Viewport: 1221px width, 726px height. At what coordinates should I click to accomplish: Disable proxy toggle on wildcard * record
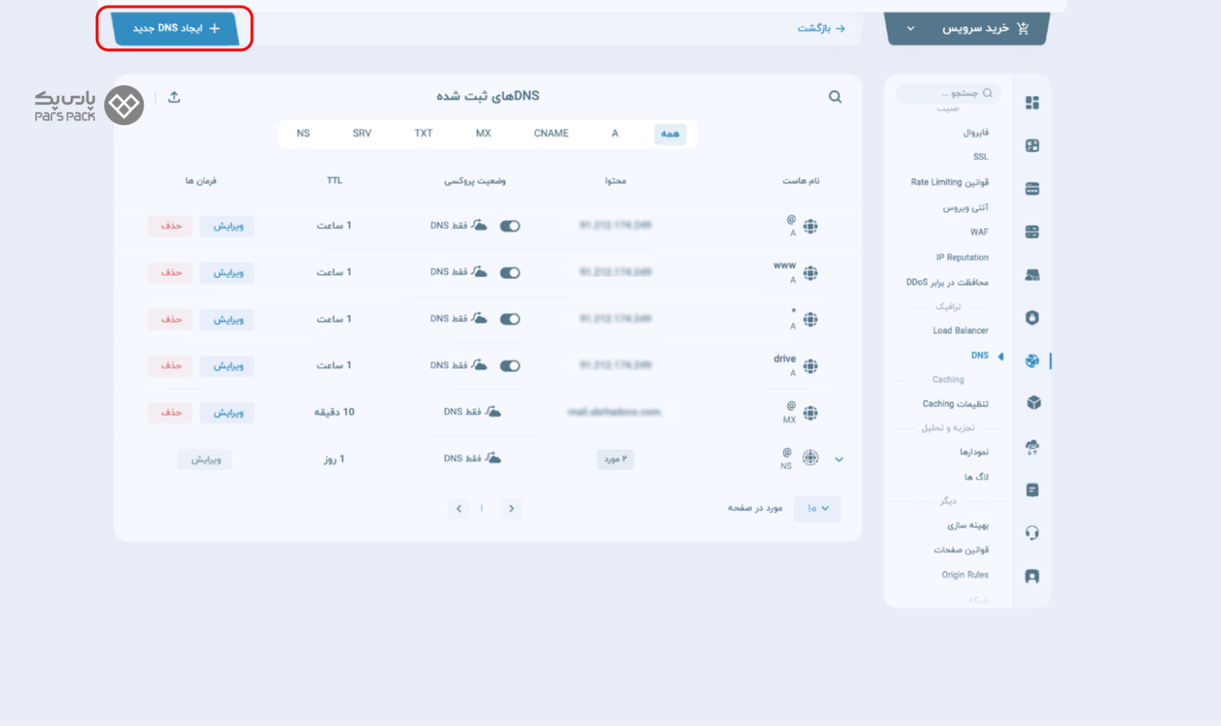pyautogui.click(x=509, y=319)
